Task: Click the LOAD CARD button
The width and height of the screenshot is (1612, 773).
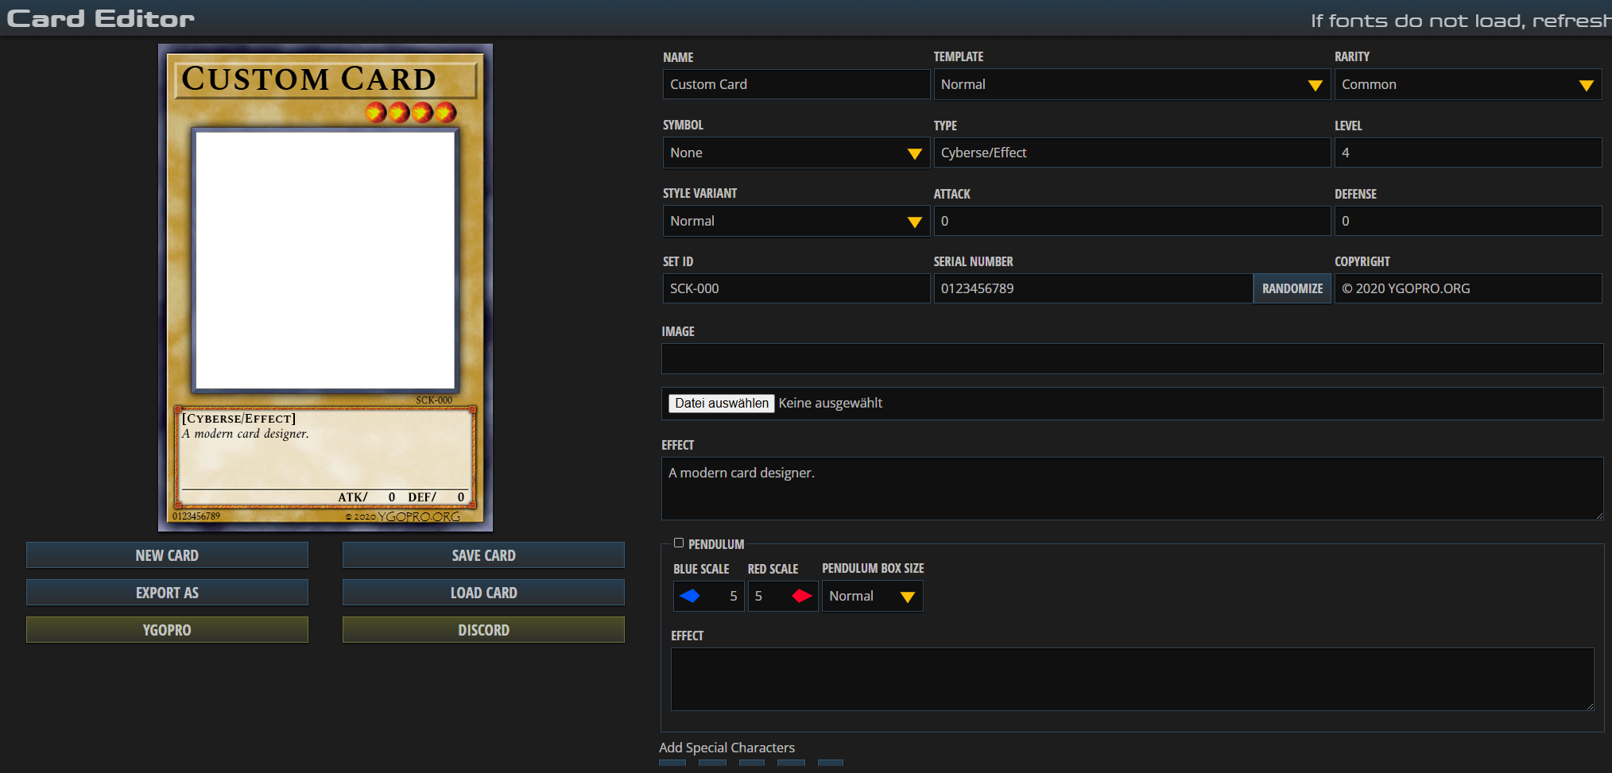Action: click(482, 592)
